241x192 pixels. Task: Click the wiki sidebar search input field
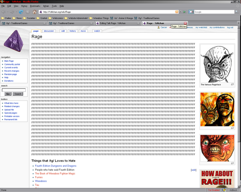pos(14,90)
